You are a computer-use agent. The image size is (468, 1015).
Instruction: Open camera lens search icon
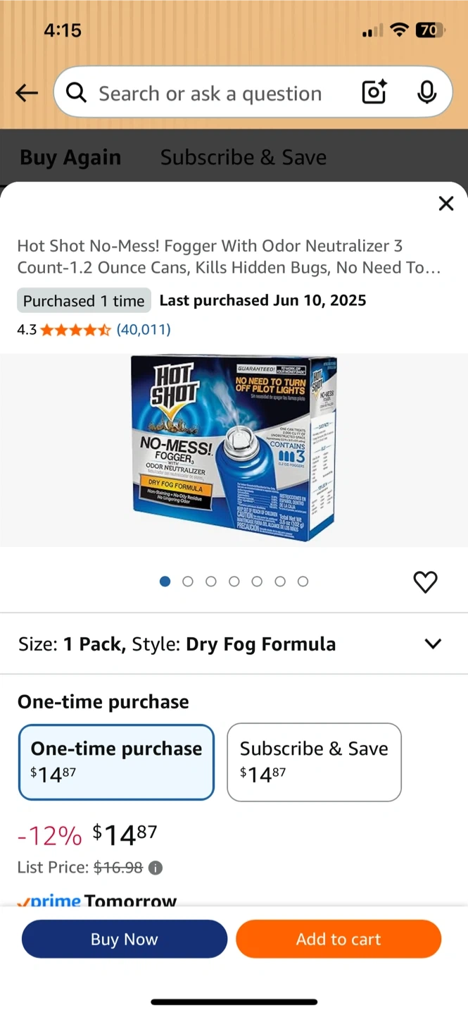(374, 92)
